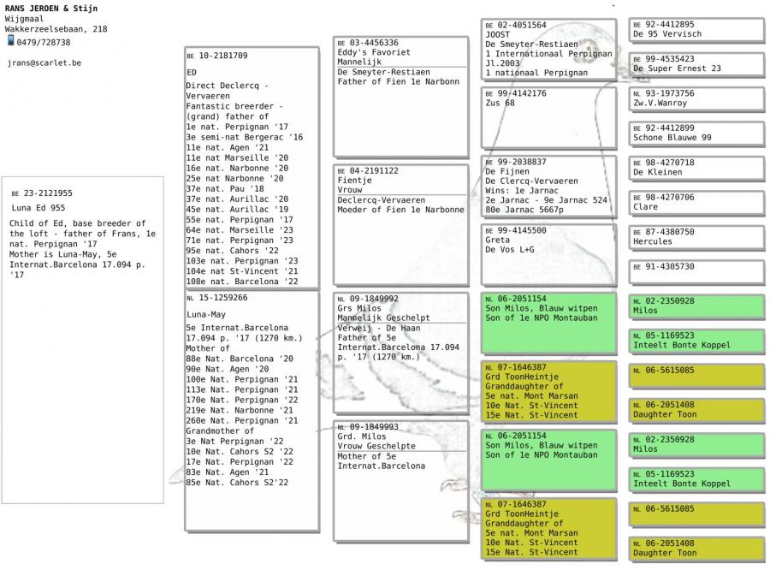Click the Zw.V.Wanroy ancestor box

click(x=696, y=98)
